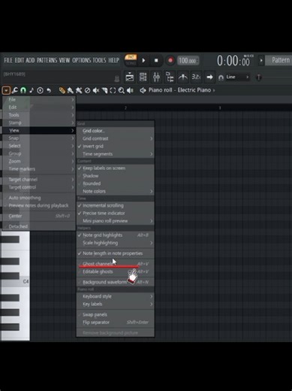Open the Playlist view icon
Image resolution: width=292 pixels, height=391 pixels.
tap(130, 77)
